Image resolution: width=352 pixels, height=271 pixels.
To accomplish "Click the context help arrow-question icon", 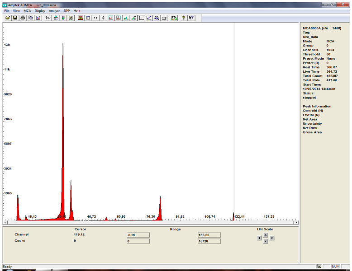I will coord(191,18).
